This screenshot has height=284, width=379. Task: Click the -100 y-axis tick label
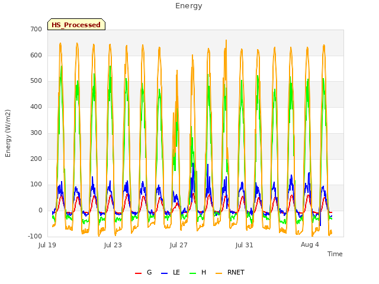point(35,236)
